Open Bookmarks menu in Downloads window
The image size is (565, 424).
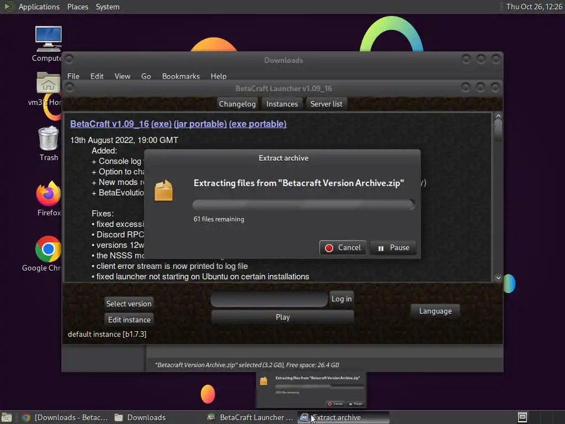coord(181,76)
